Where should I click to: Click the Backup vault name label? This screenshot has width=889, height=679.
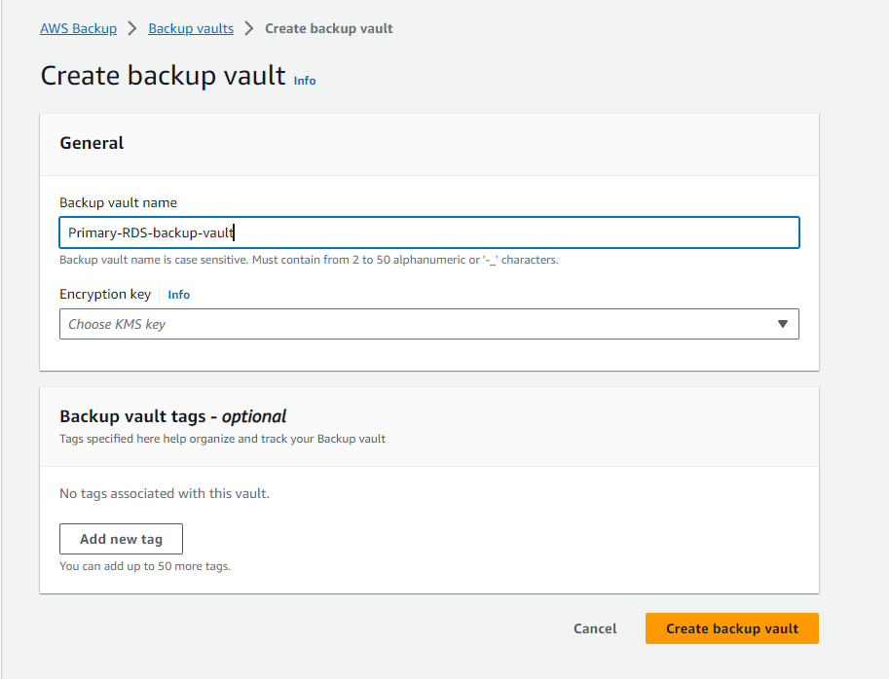tap(118, 202)
